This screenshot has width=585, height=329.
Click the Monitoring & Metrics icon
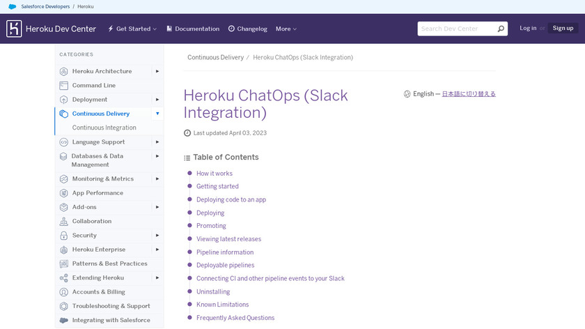tap(64, 179)
